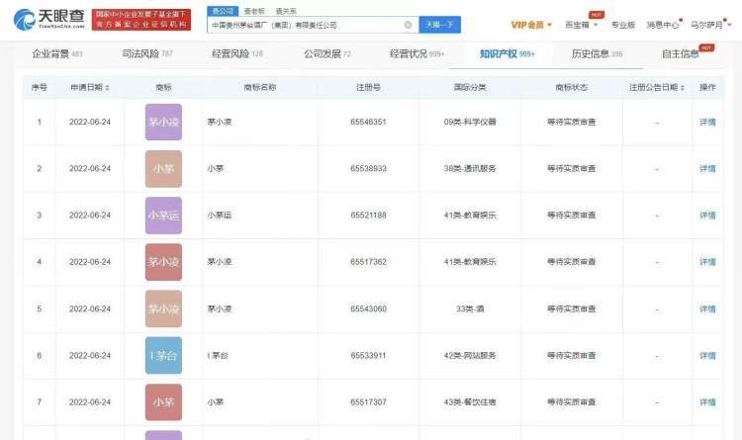Click registration number 65546351
The width and height of the screenshot is (742, 440).
point(368,122)
